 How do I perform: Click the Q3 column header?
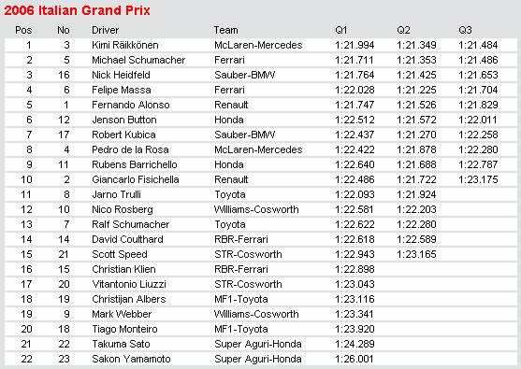465,30
